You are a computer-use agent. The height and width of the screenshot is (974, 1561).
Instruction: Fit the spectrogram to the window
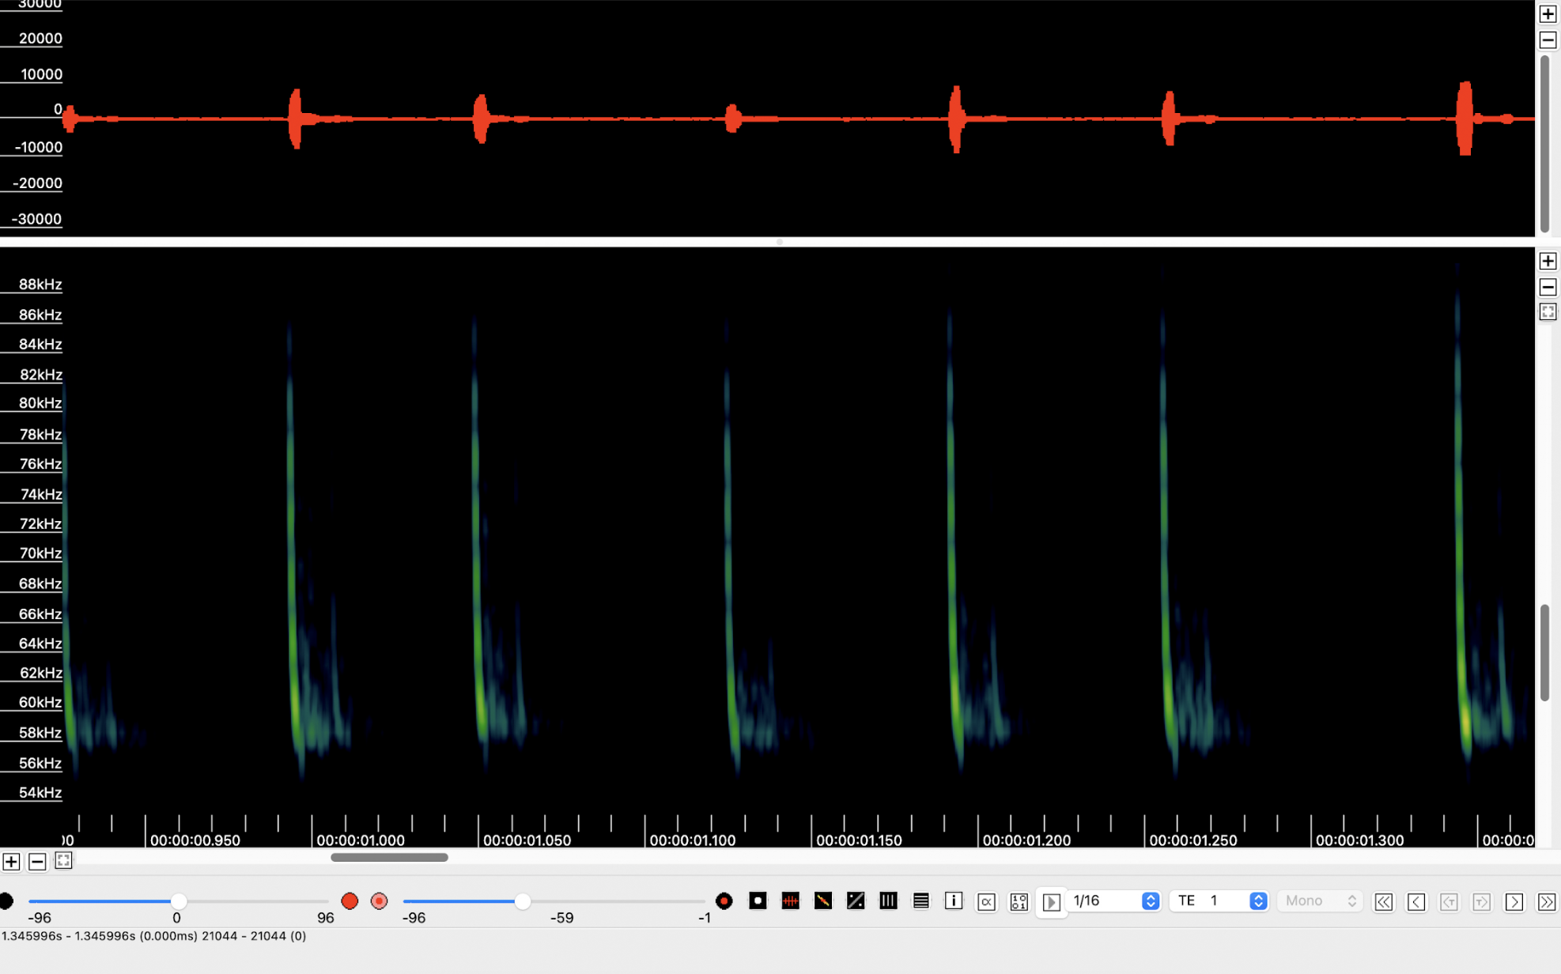[1549, 311]
